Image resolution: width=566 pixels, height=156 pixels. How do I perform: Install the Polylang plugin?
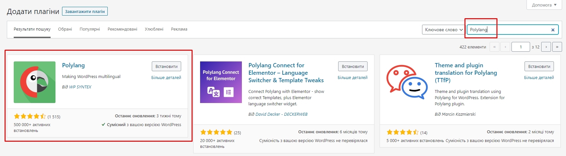point(166,66)
